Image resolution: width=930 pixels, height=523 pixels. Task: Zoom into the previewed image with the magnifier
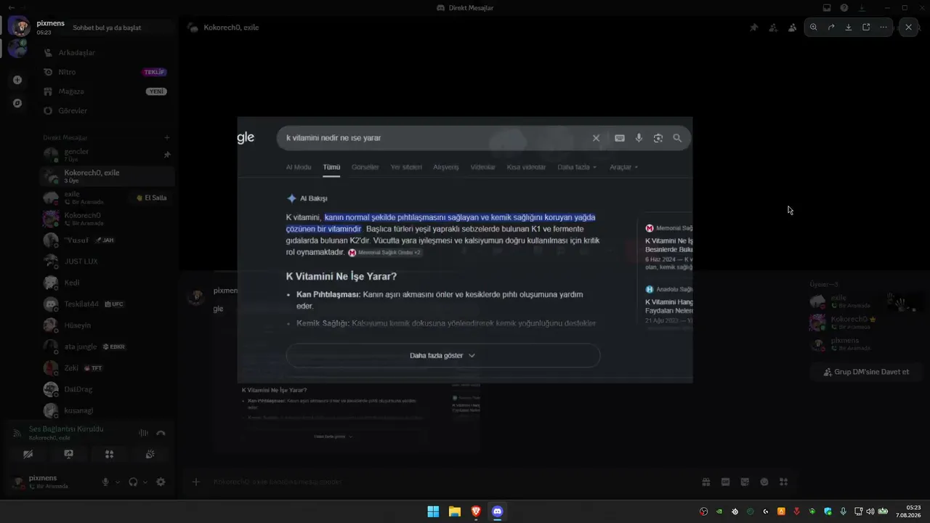click(x=814, y=27)
